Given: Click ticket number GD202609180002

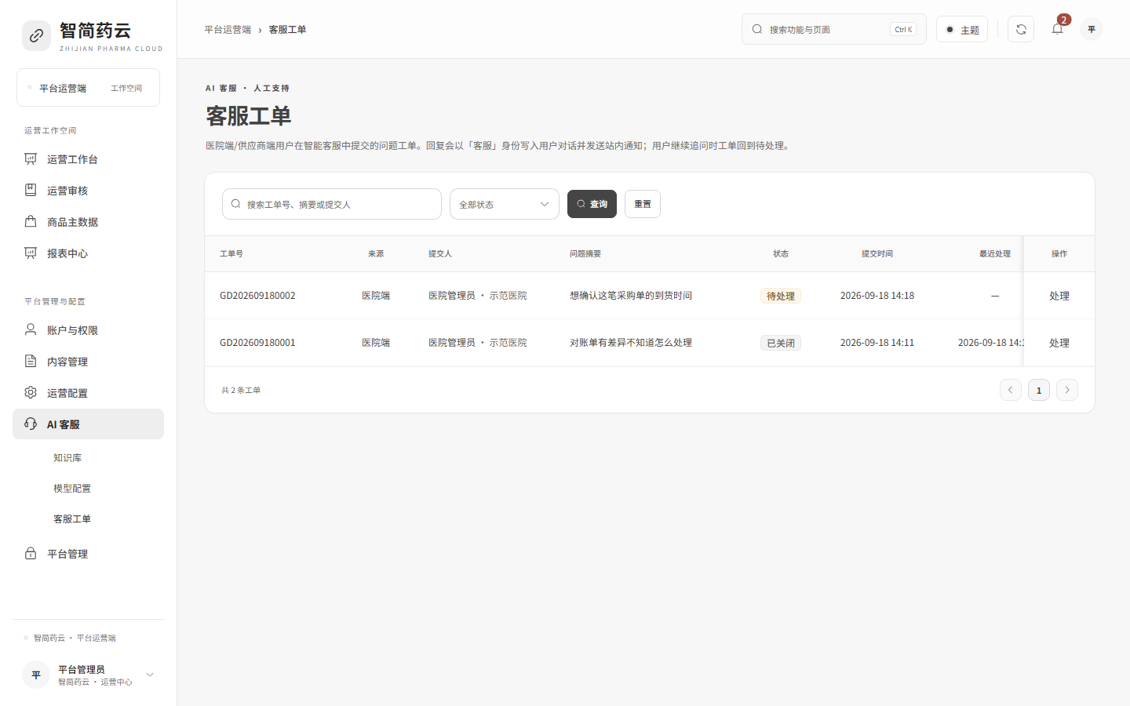Looking at the screenshot, I should click(257, 296).
